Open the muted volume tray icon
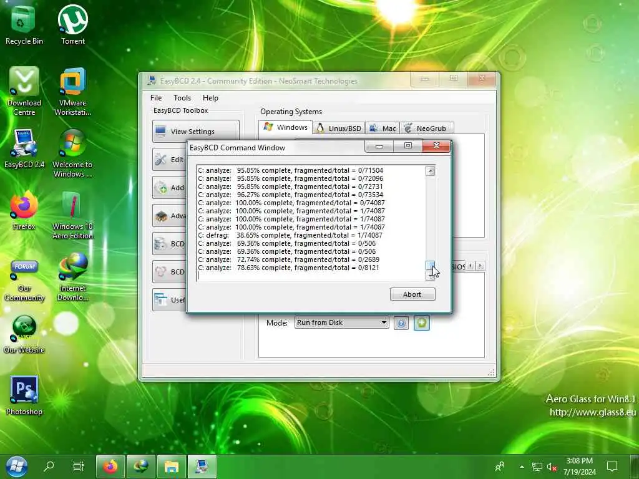The width and height of the screenshot is (639, 479). pos(552,467)
